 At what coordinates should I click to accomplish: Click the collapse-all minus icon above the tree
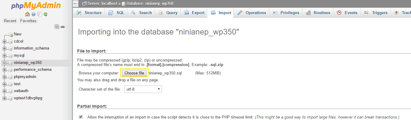(x=57, y=27)
